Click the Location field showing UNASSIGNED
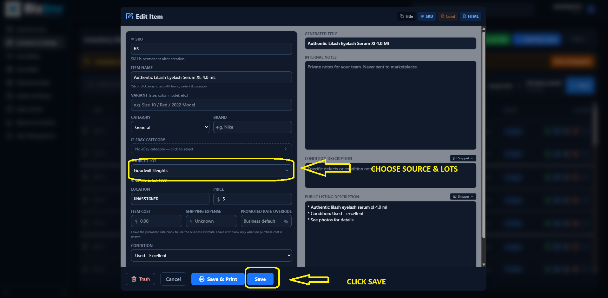Screen dimensions: 608x298 coord(170,199)
